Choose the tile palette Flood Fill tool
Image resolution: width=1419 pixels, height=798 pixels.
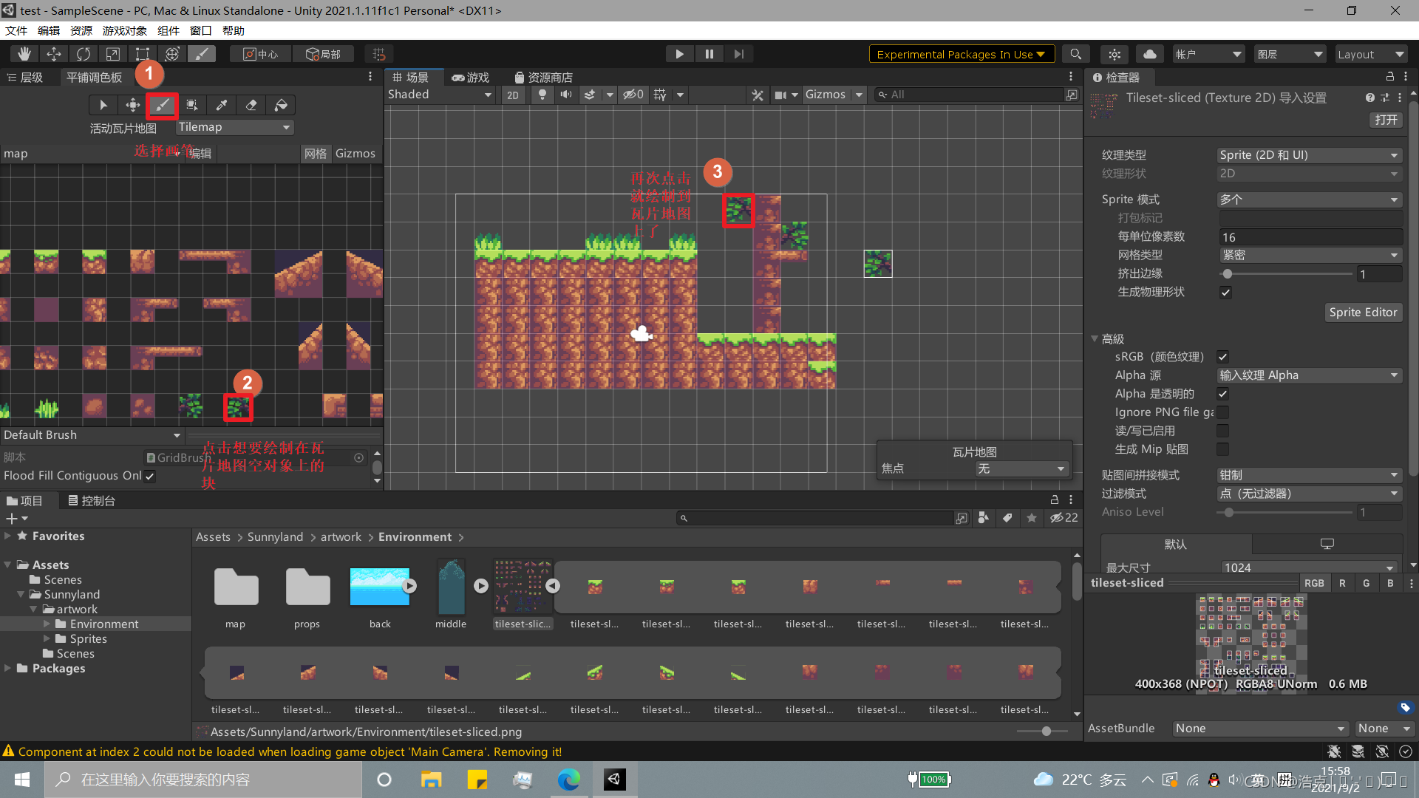[x=281, y=105]
